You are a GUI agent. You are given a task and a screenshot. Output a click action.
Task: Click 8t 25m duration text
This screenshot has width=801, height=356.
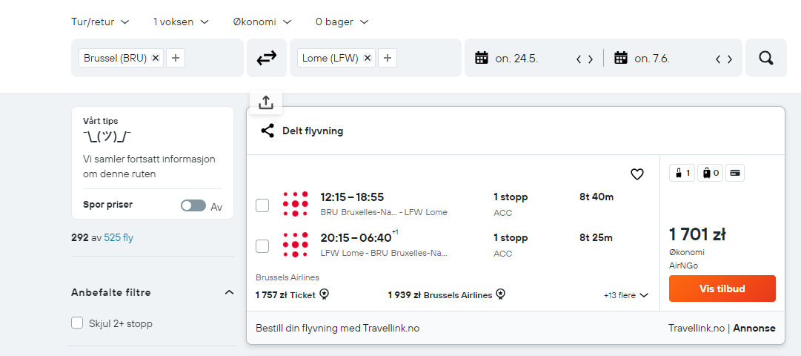click(x=596, y=238)
